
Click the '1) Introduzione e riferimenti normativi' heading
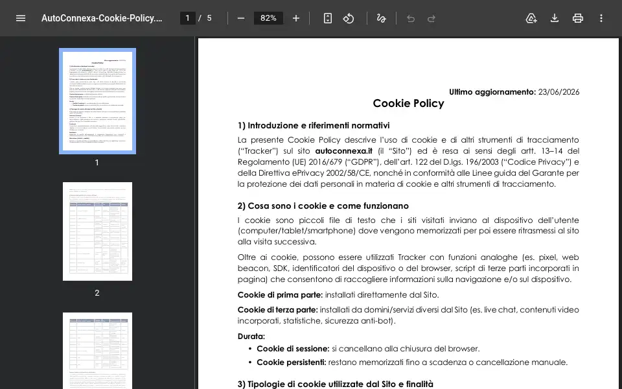[x=314, y=126]
